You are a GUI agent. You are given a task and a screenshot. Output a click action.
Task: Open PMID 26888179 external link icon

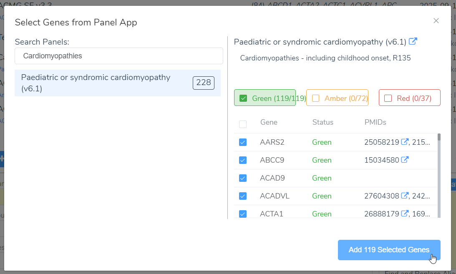coord(404,214)
